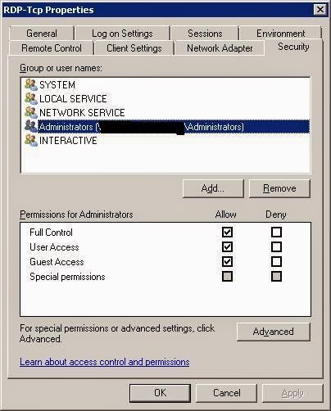This screenshot has height=411, width=331.
Task: Select the Security tab
Action: point(293,47)
